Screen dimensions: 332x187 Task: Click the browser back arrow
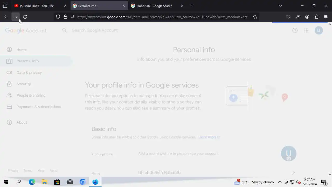[6, 17]
